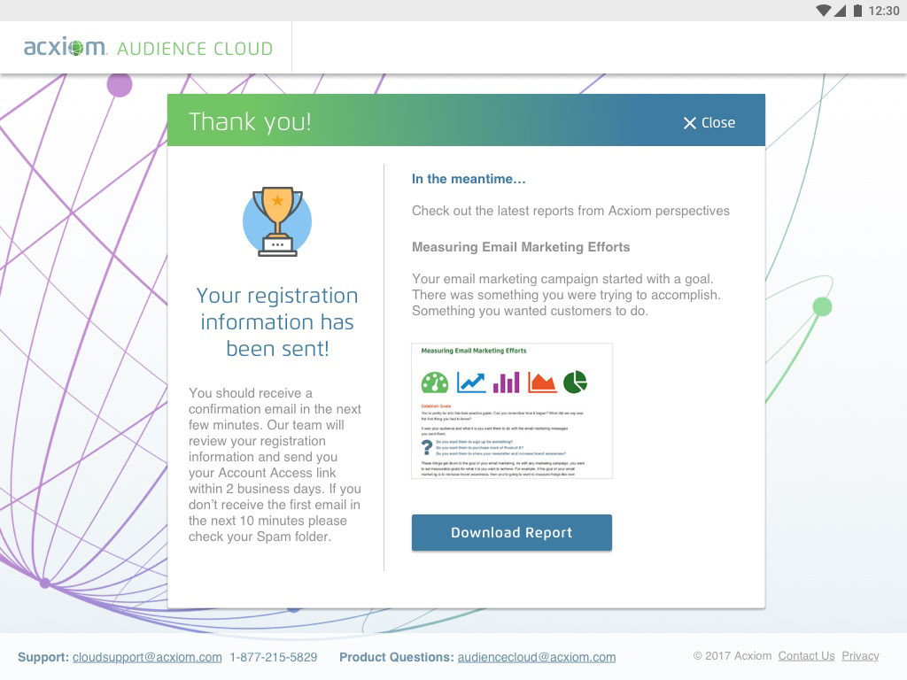Click the support phone number 1-877-215-5829
907x680 pixels.
coord(273,657)
